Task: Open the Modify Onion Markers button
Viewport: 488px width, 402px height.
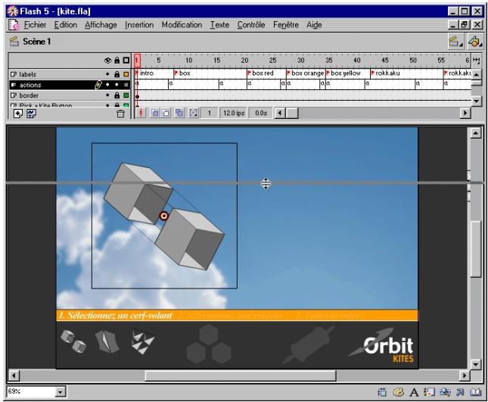Action: [193, 113]
